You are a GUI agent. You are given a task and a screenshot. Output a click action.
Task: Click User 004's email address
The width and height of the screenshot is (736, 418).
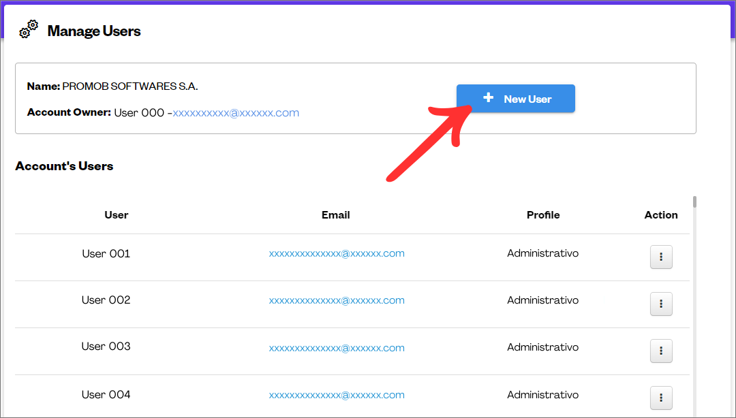point(337,395)
